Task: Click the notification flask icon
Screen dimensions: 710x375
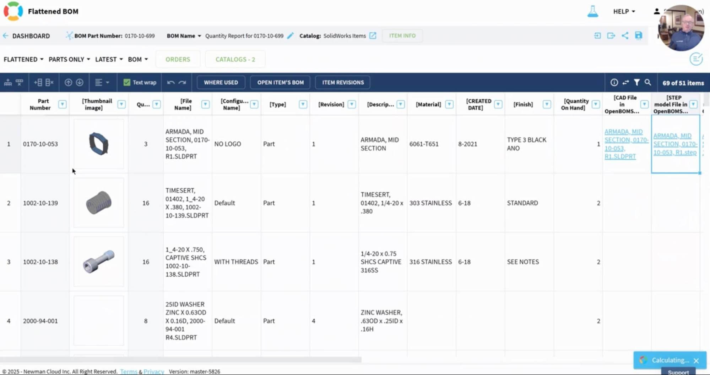Action: click(x=593, y=11)
